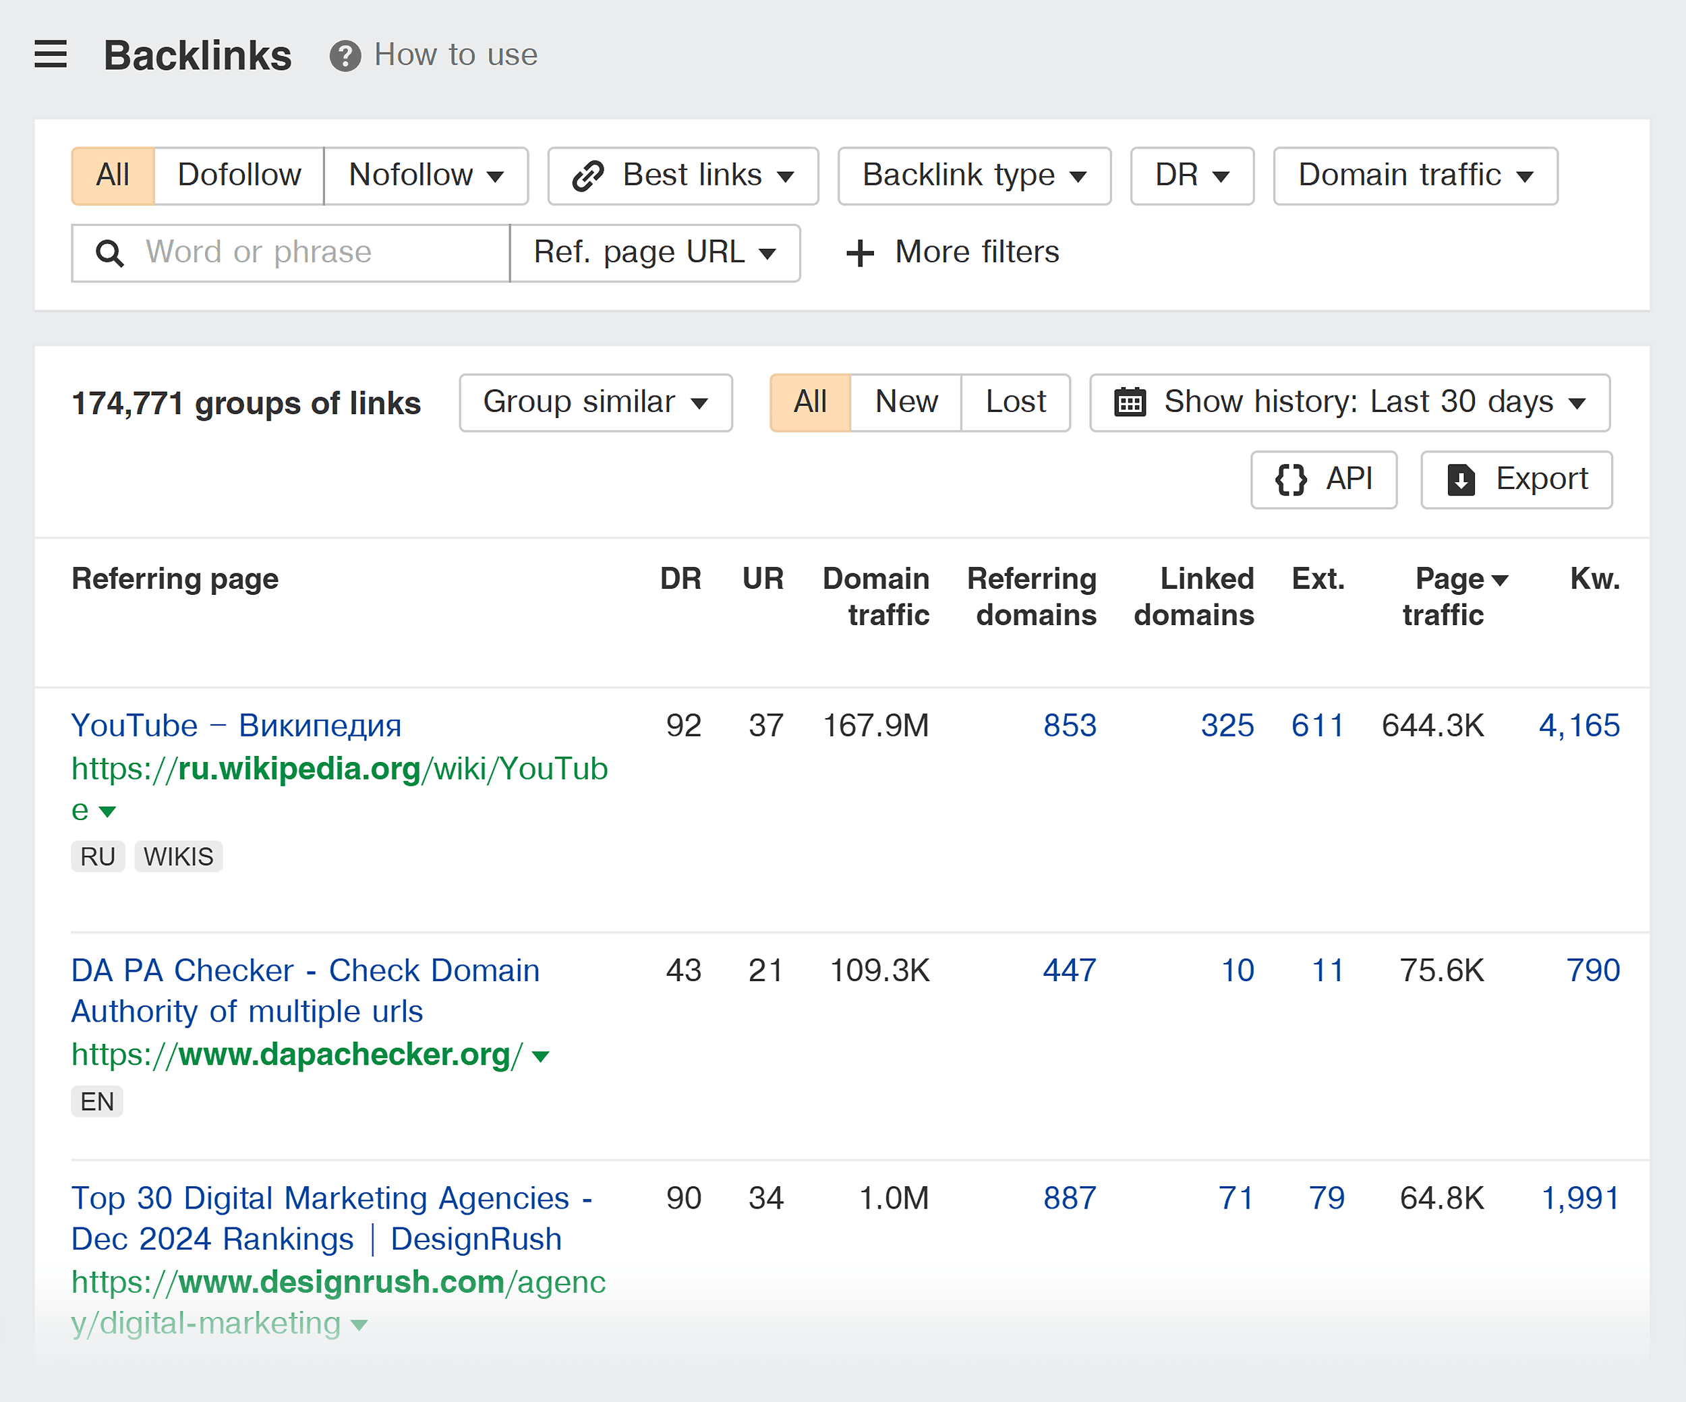The height and width of the screenshot is (1402, 1686).
Task: Open Show history: Last 30 days dropdown
Action: tap(1349, 403)
